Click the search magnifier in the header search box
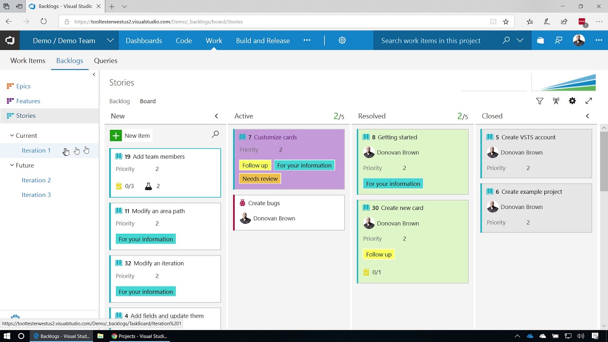 (506, 40)
